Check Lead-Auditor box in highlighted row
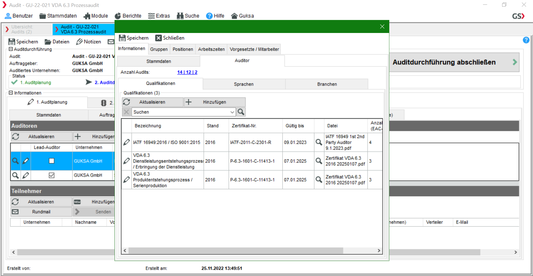 click(x=52, y=161)
